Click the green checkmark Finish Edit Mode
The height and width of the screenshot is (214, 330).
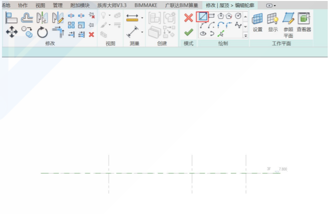(x=188, y=32)
